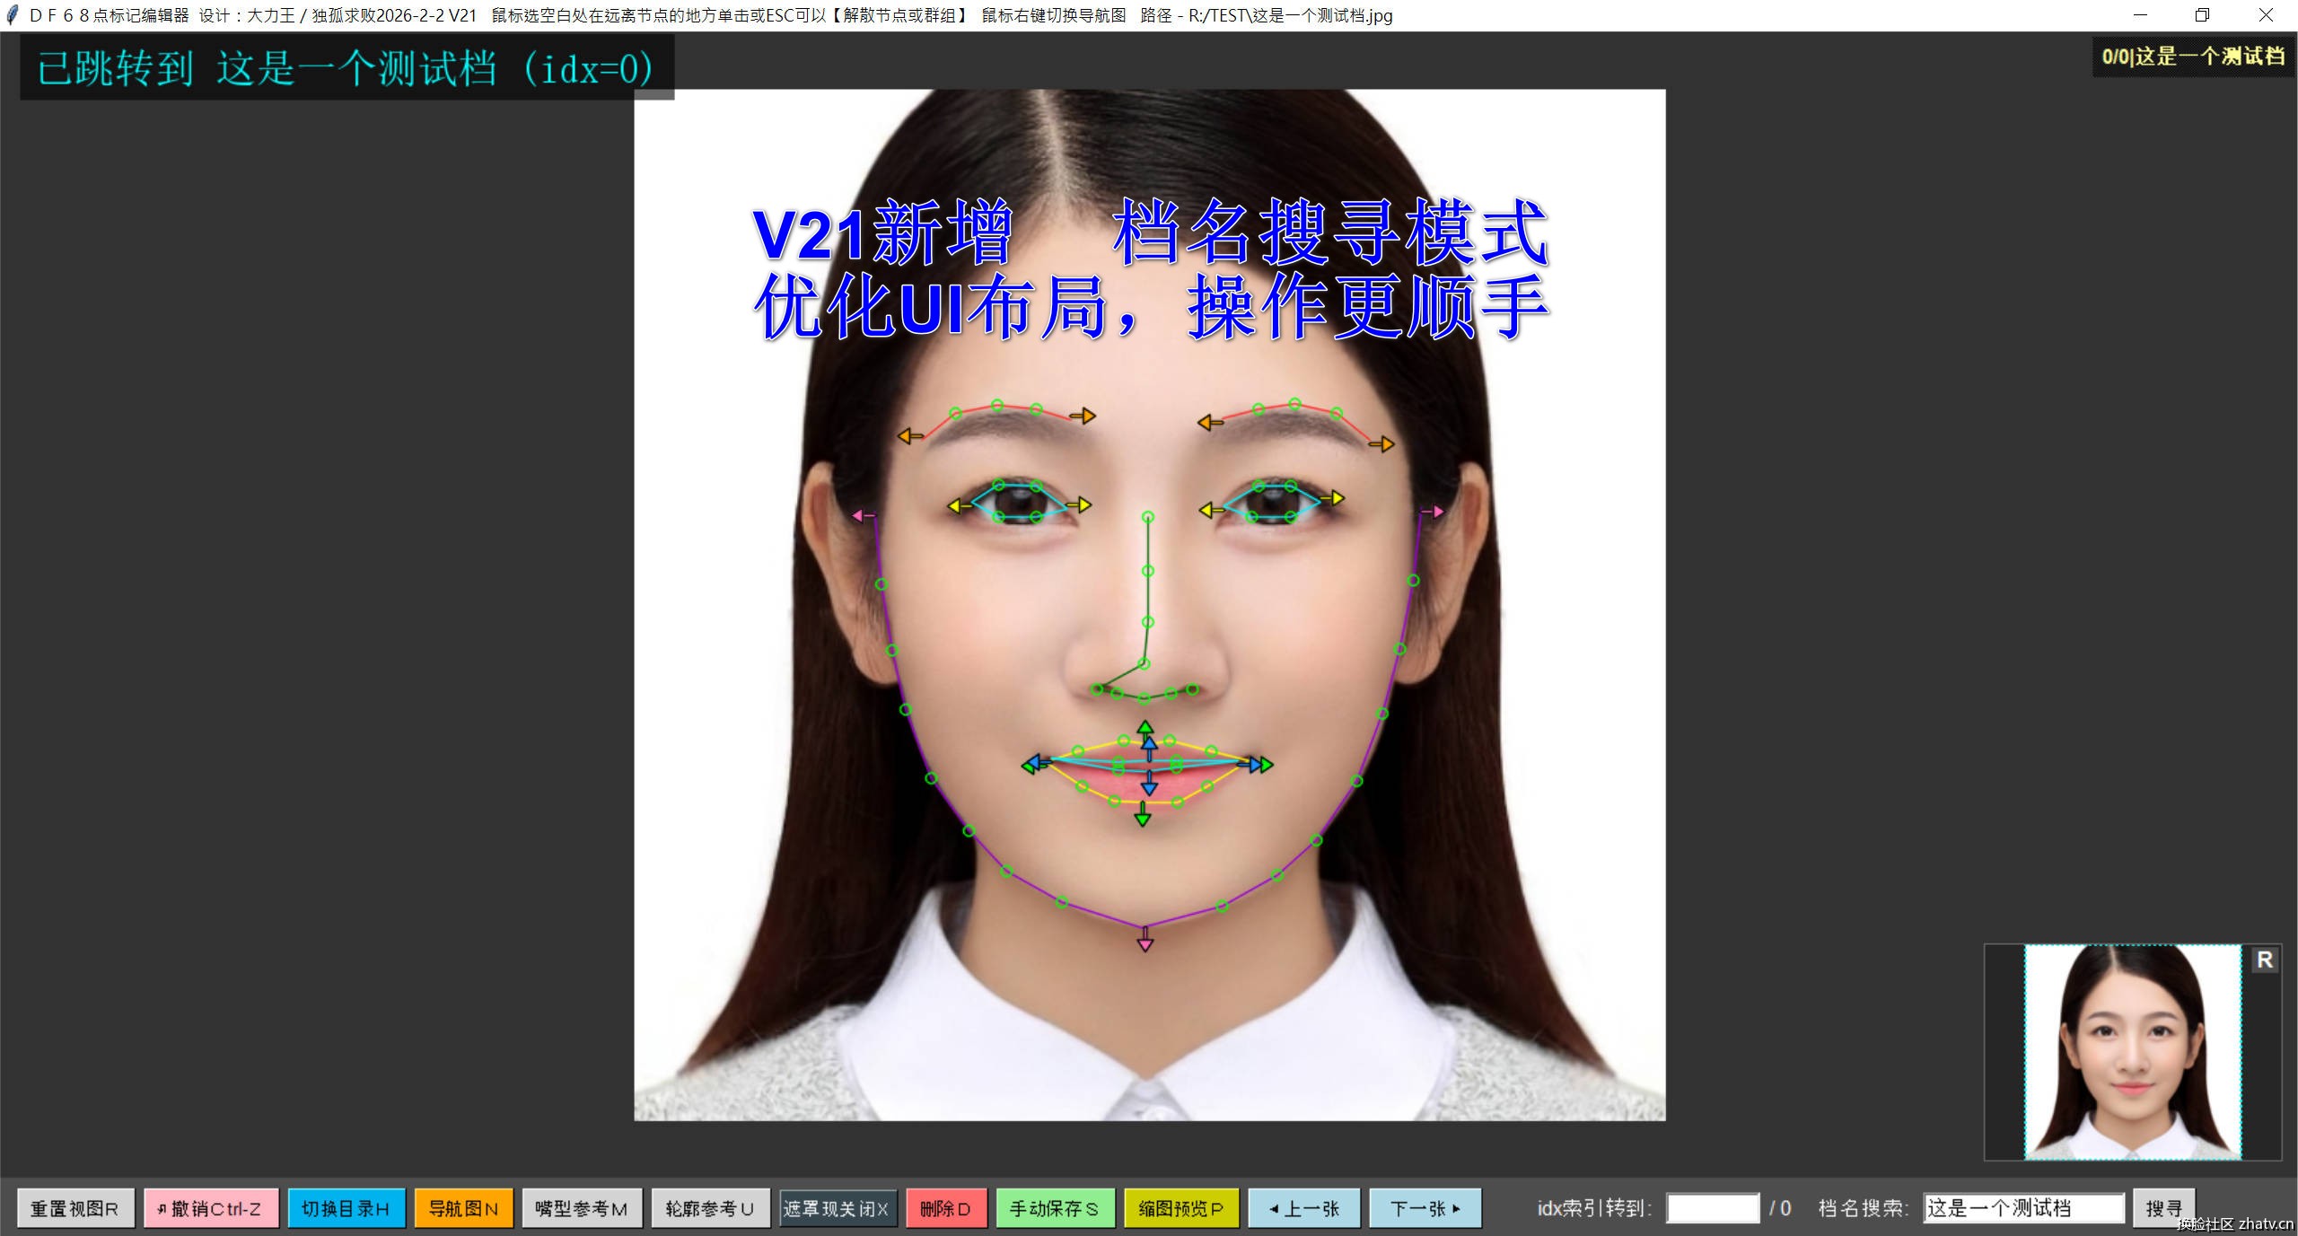The height and width of the screenshot is (1236, 2298).
Task: Open 缩图预览P thumbnail preview
Action: point(1180,1208)
